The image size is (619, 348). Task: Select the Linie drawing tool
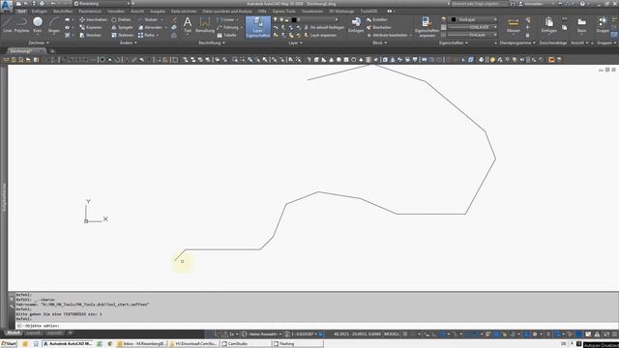(7, 24)
